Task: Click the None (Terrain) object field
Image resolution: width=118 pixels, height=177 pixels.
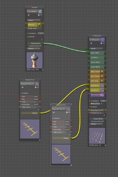Action: click(x=95, y=103)
